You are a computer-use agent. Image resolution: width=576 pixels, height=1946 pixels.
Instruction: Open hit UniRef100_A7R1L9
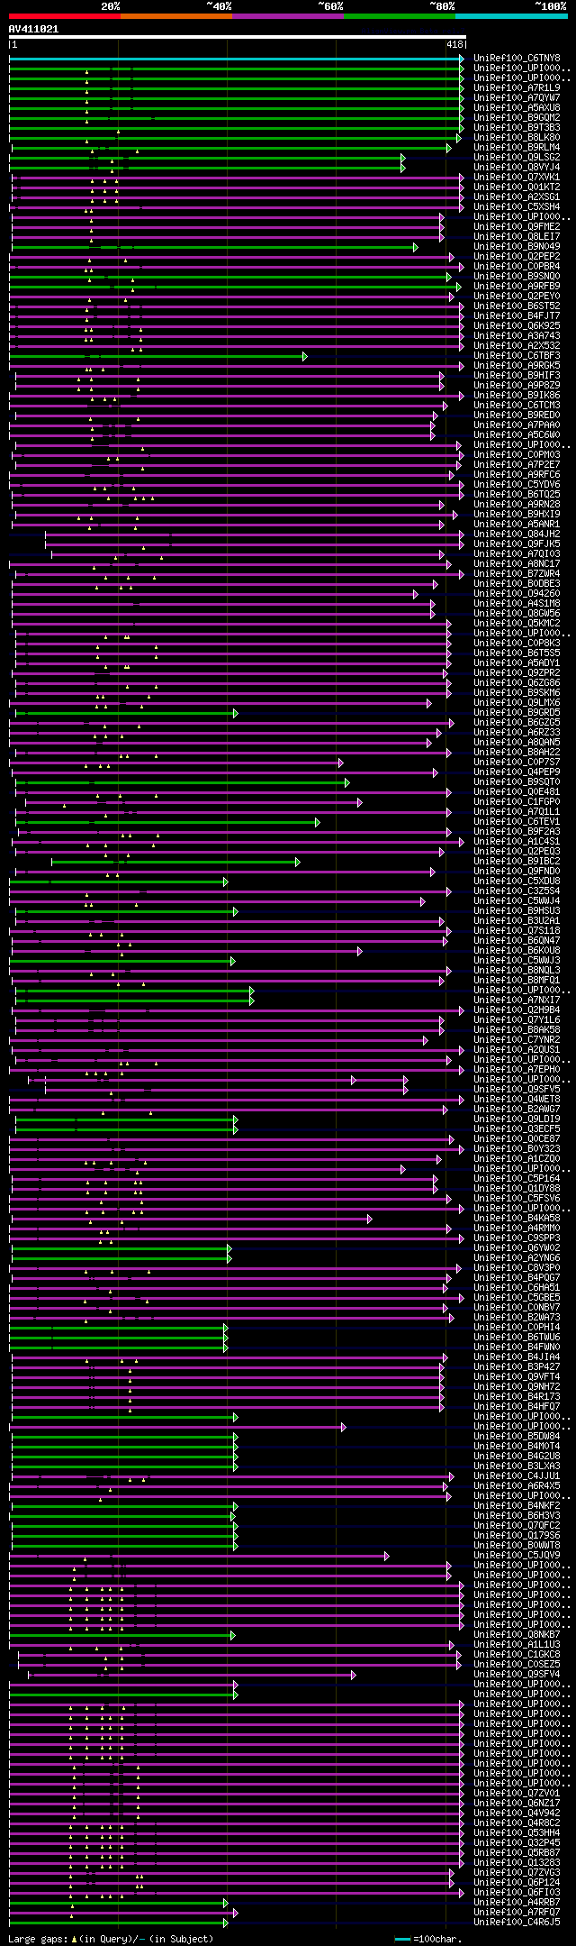(x=517, y=88)
